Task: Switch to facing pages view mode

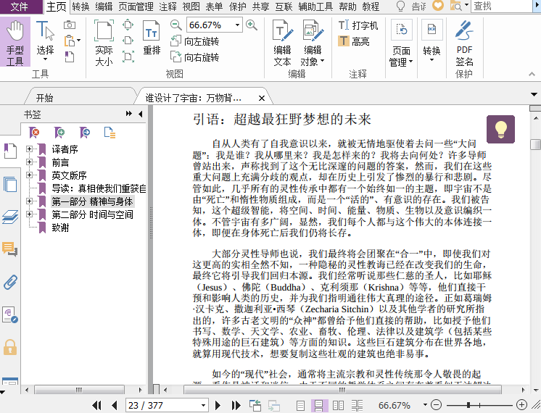Action: pyautogui.click(x=338, y=406)
